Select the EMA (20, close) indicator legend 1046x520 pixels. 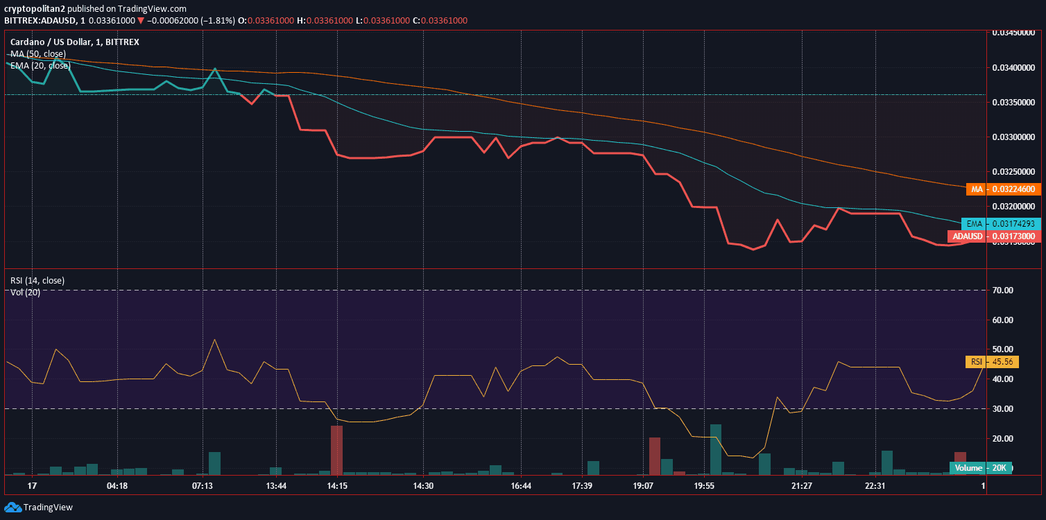(40, 65)
